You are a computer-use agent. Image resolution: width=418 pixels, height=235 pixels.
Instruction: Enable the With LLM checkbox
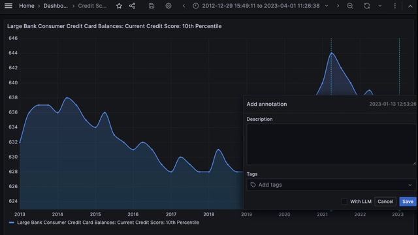point(344,202)
